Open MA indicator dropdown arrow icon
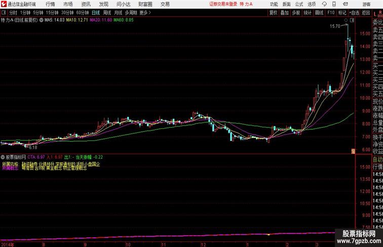This screenshot has width=383, height=247. 41,20
